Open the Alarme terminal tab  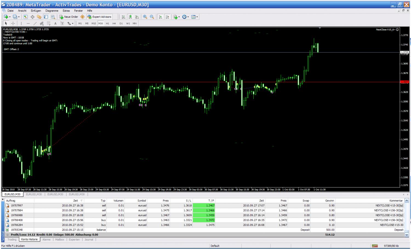pos(46,239)
